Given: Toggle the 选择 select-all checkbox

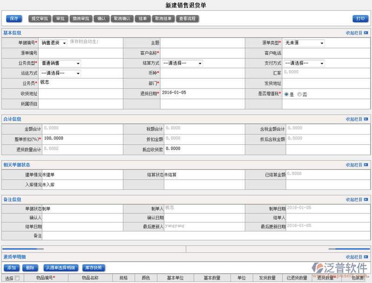Looking at the screenshot, I should [x=17, y=278].
